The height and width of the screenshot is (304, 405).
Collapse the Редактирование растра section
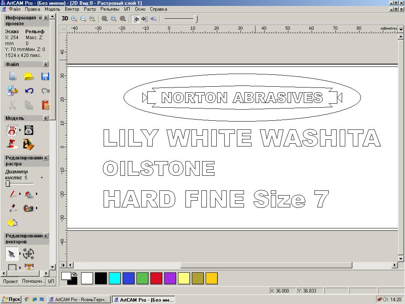(46, 158)
